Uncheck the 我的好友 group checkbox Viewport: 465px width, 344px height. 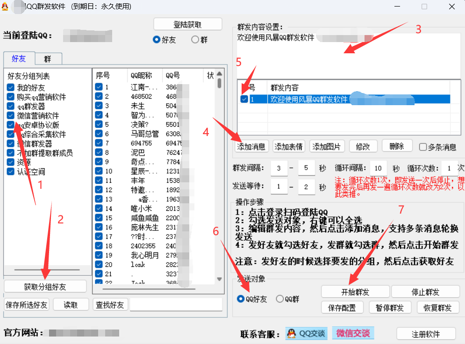click(x=11, y=87)
